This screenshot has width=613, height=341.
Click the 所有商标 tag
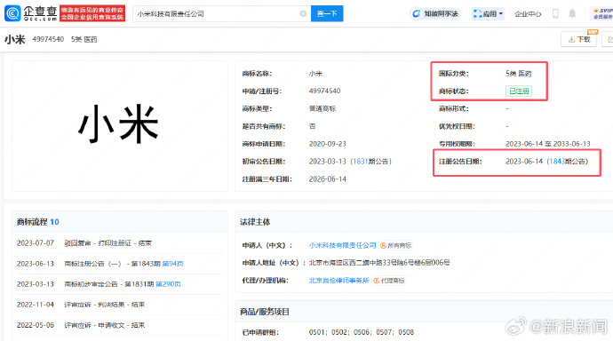pos(396,245)
